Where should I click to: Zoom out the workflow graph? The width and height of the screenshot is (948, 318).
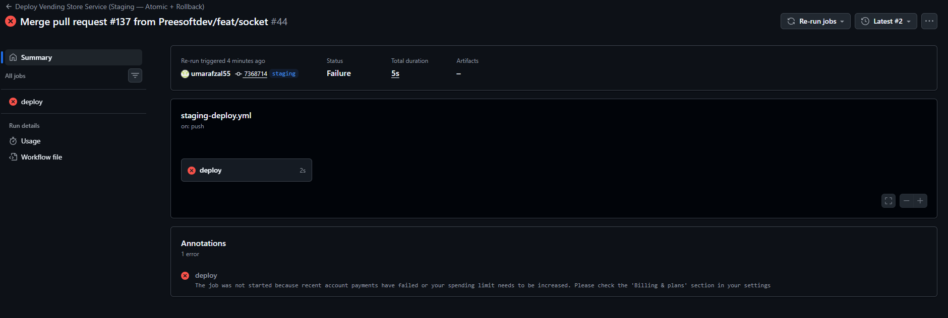click(x=907, y=201)
